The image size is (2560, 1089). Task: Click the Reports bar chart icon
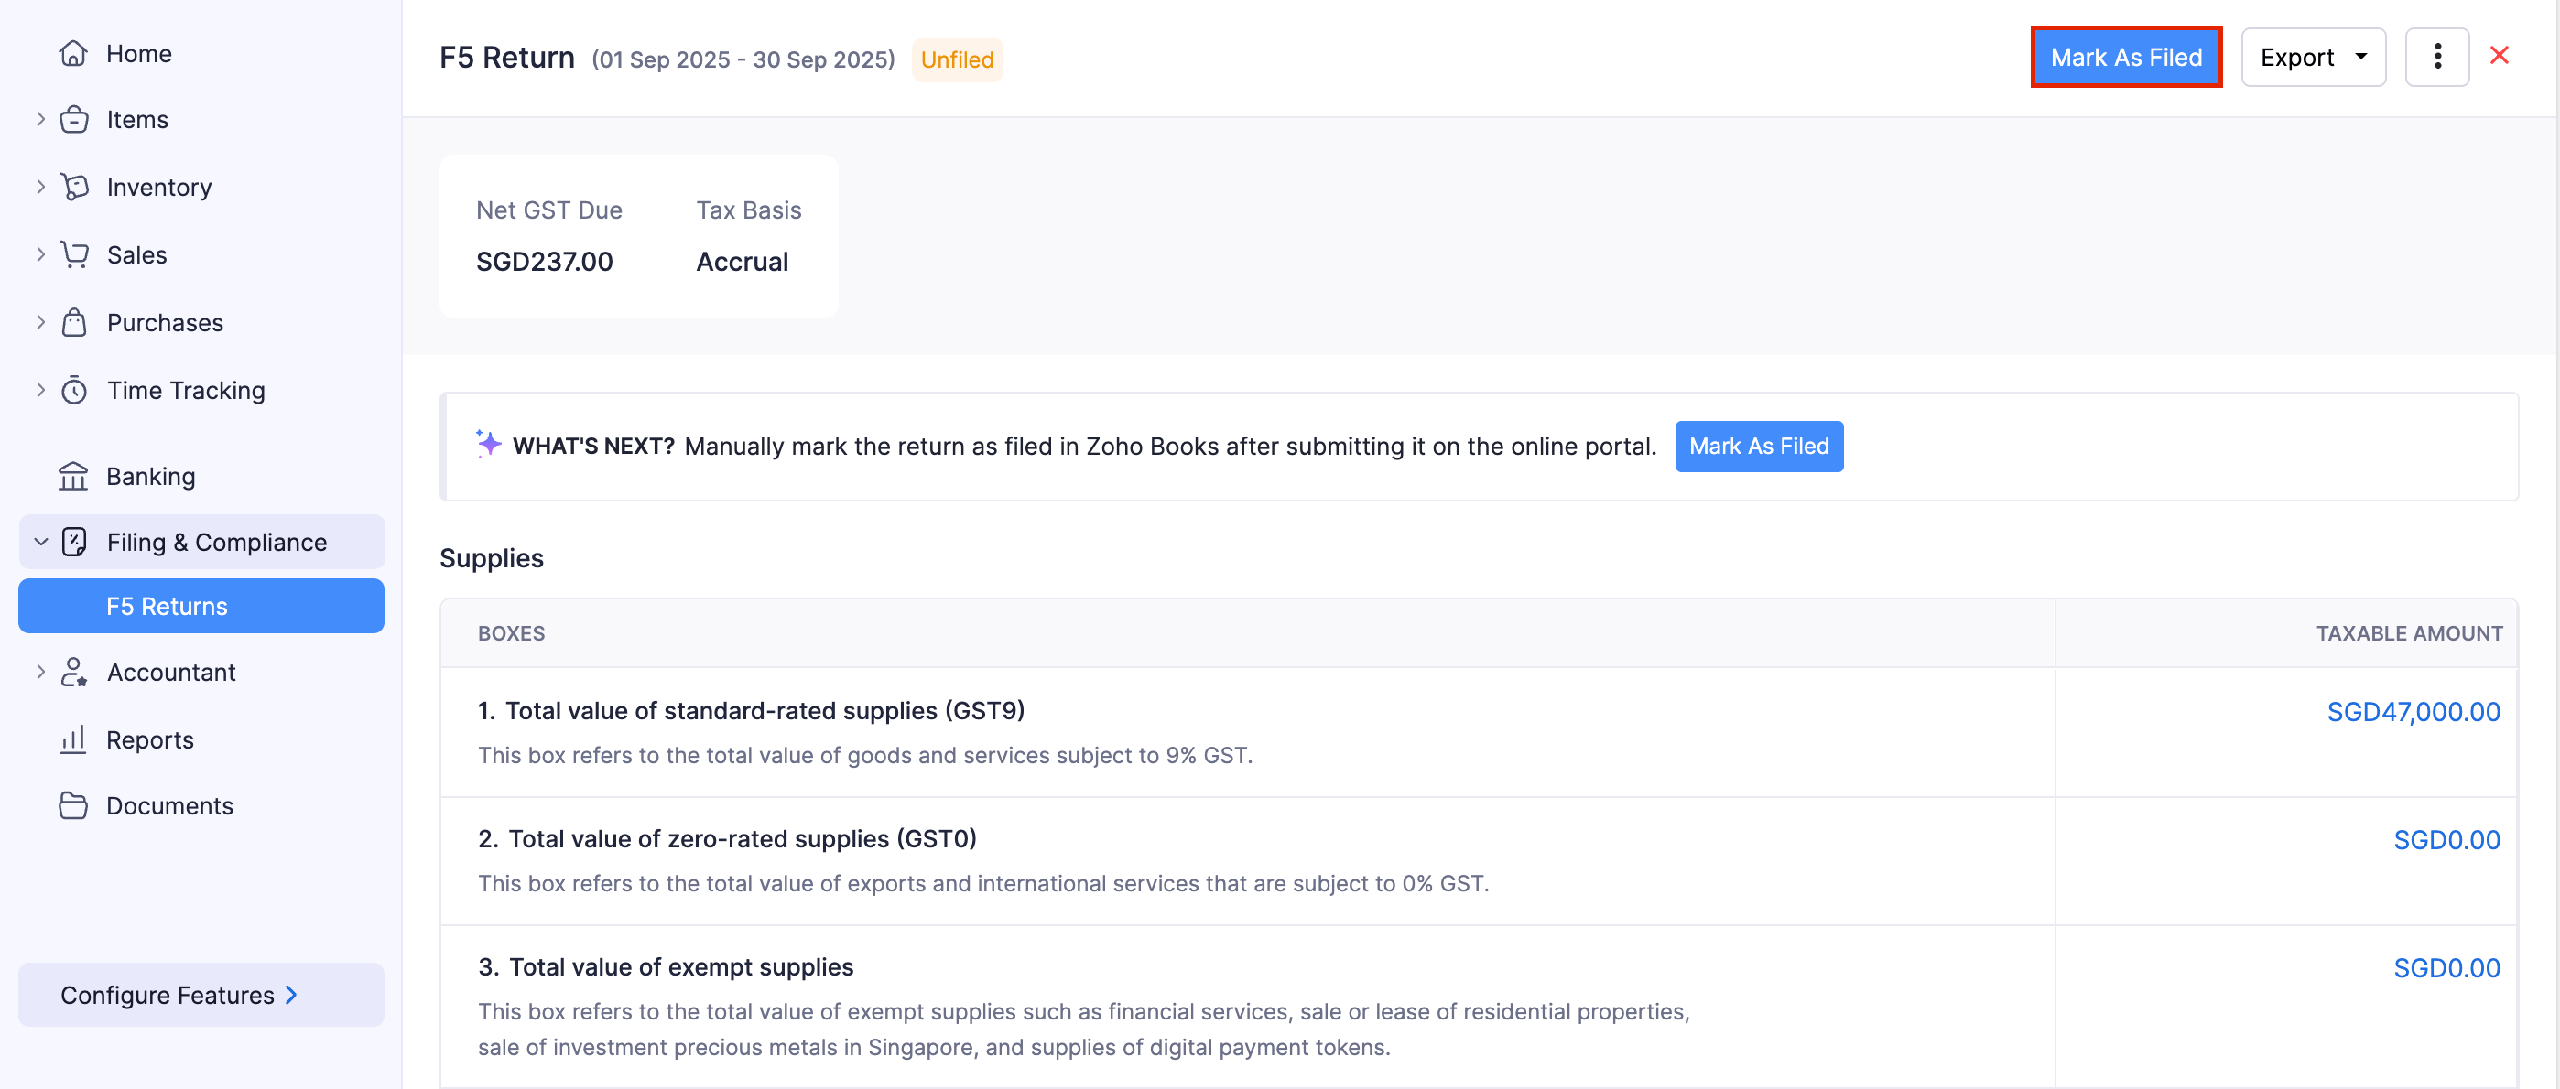point(73,740)
